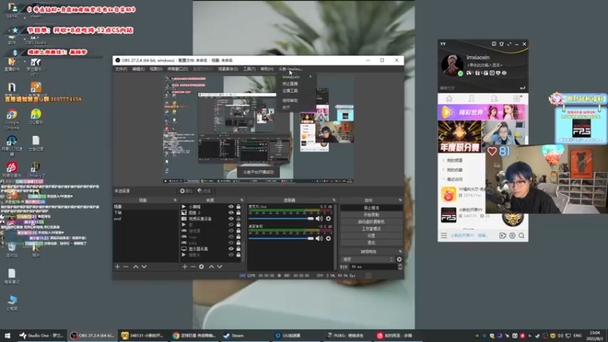Toggle lock on 显示器采集 source
Screen dimensions: 608x342
(239, 249)
